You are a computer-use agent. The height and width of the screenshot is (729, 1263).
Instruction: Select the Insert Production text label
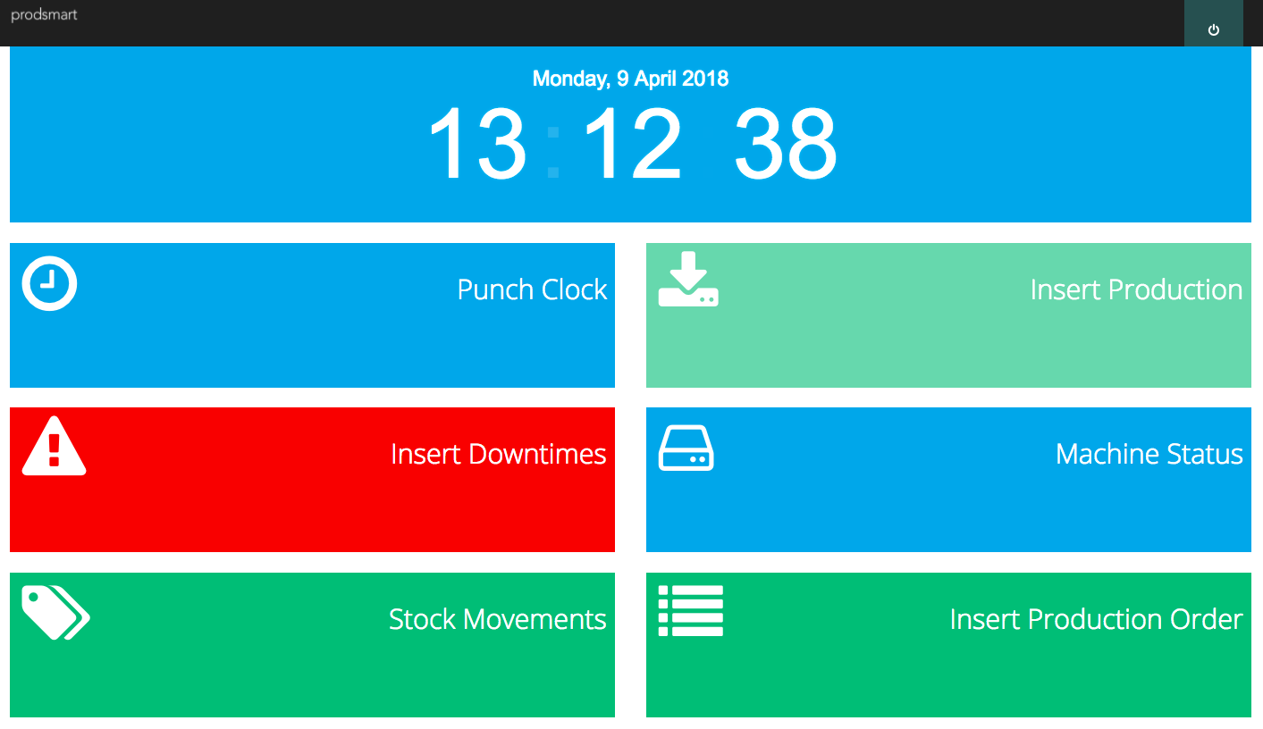1135,289
